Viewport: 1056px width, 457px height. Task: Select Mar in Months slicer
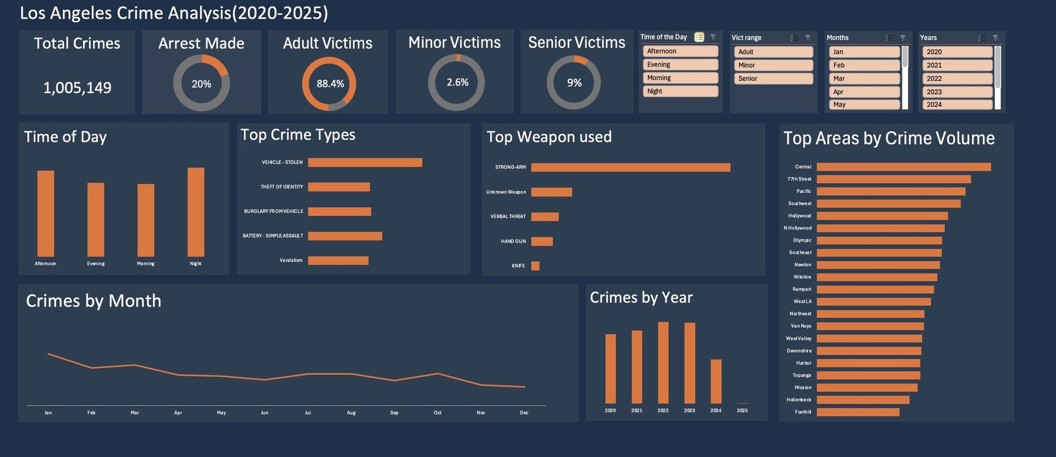(x=864, y=79)
